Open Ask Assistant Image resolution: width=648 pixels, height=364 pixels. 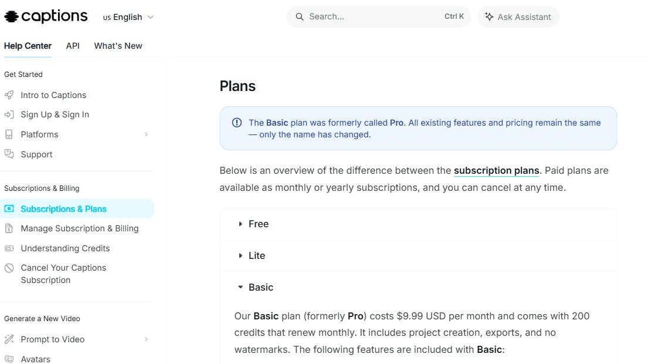tap(518, 17)
